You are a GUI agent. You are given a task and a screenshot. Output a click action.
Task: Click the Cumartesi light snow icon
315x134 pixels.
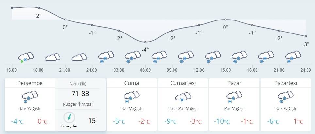183,97
